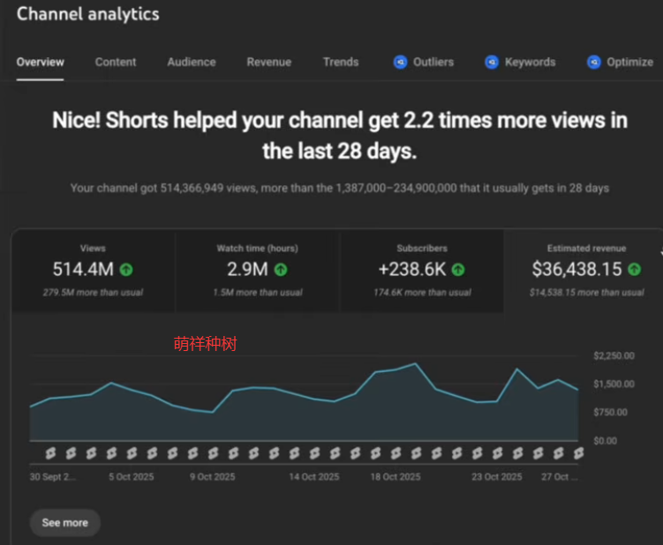Go to the Trends tab

[x=341, y=62]
